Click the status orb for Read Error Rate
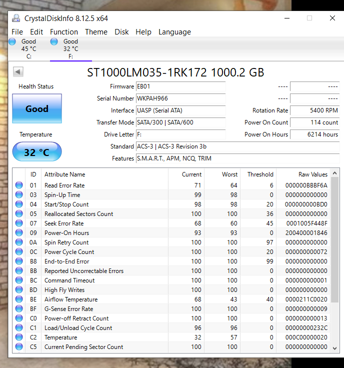344x368 pixels. 19,185
